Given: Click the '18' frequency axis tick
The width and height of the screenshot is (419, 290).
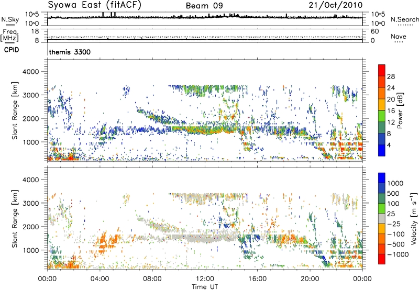Looking at the screenshot, I should click(x=35, y=31).
